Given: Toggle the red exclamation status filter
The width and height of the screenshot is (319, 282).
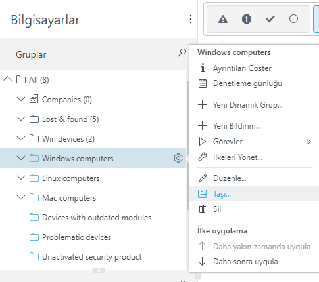Looking at the screenshot, I should point(247,19).
